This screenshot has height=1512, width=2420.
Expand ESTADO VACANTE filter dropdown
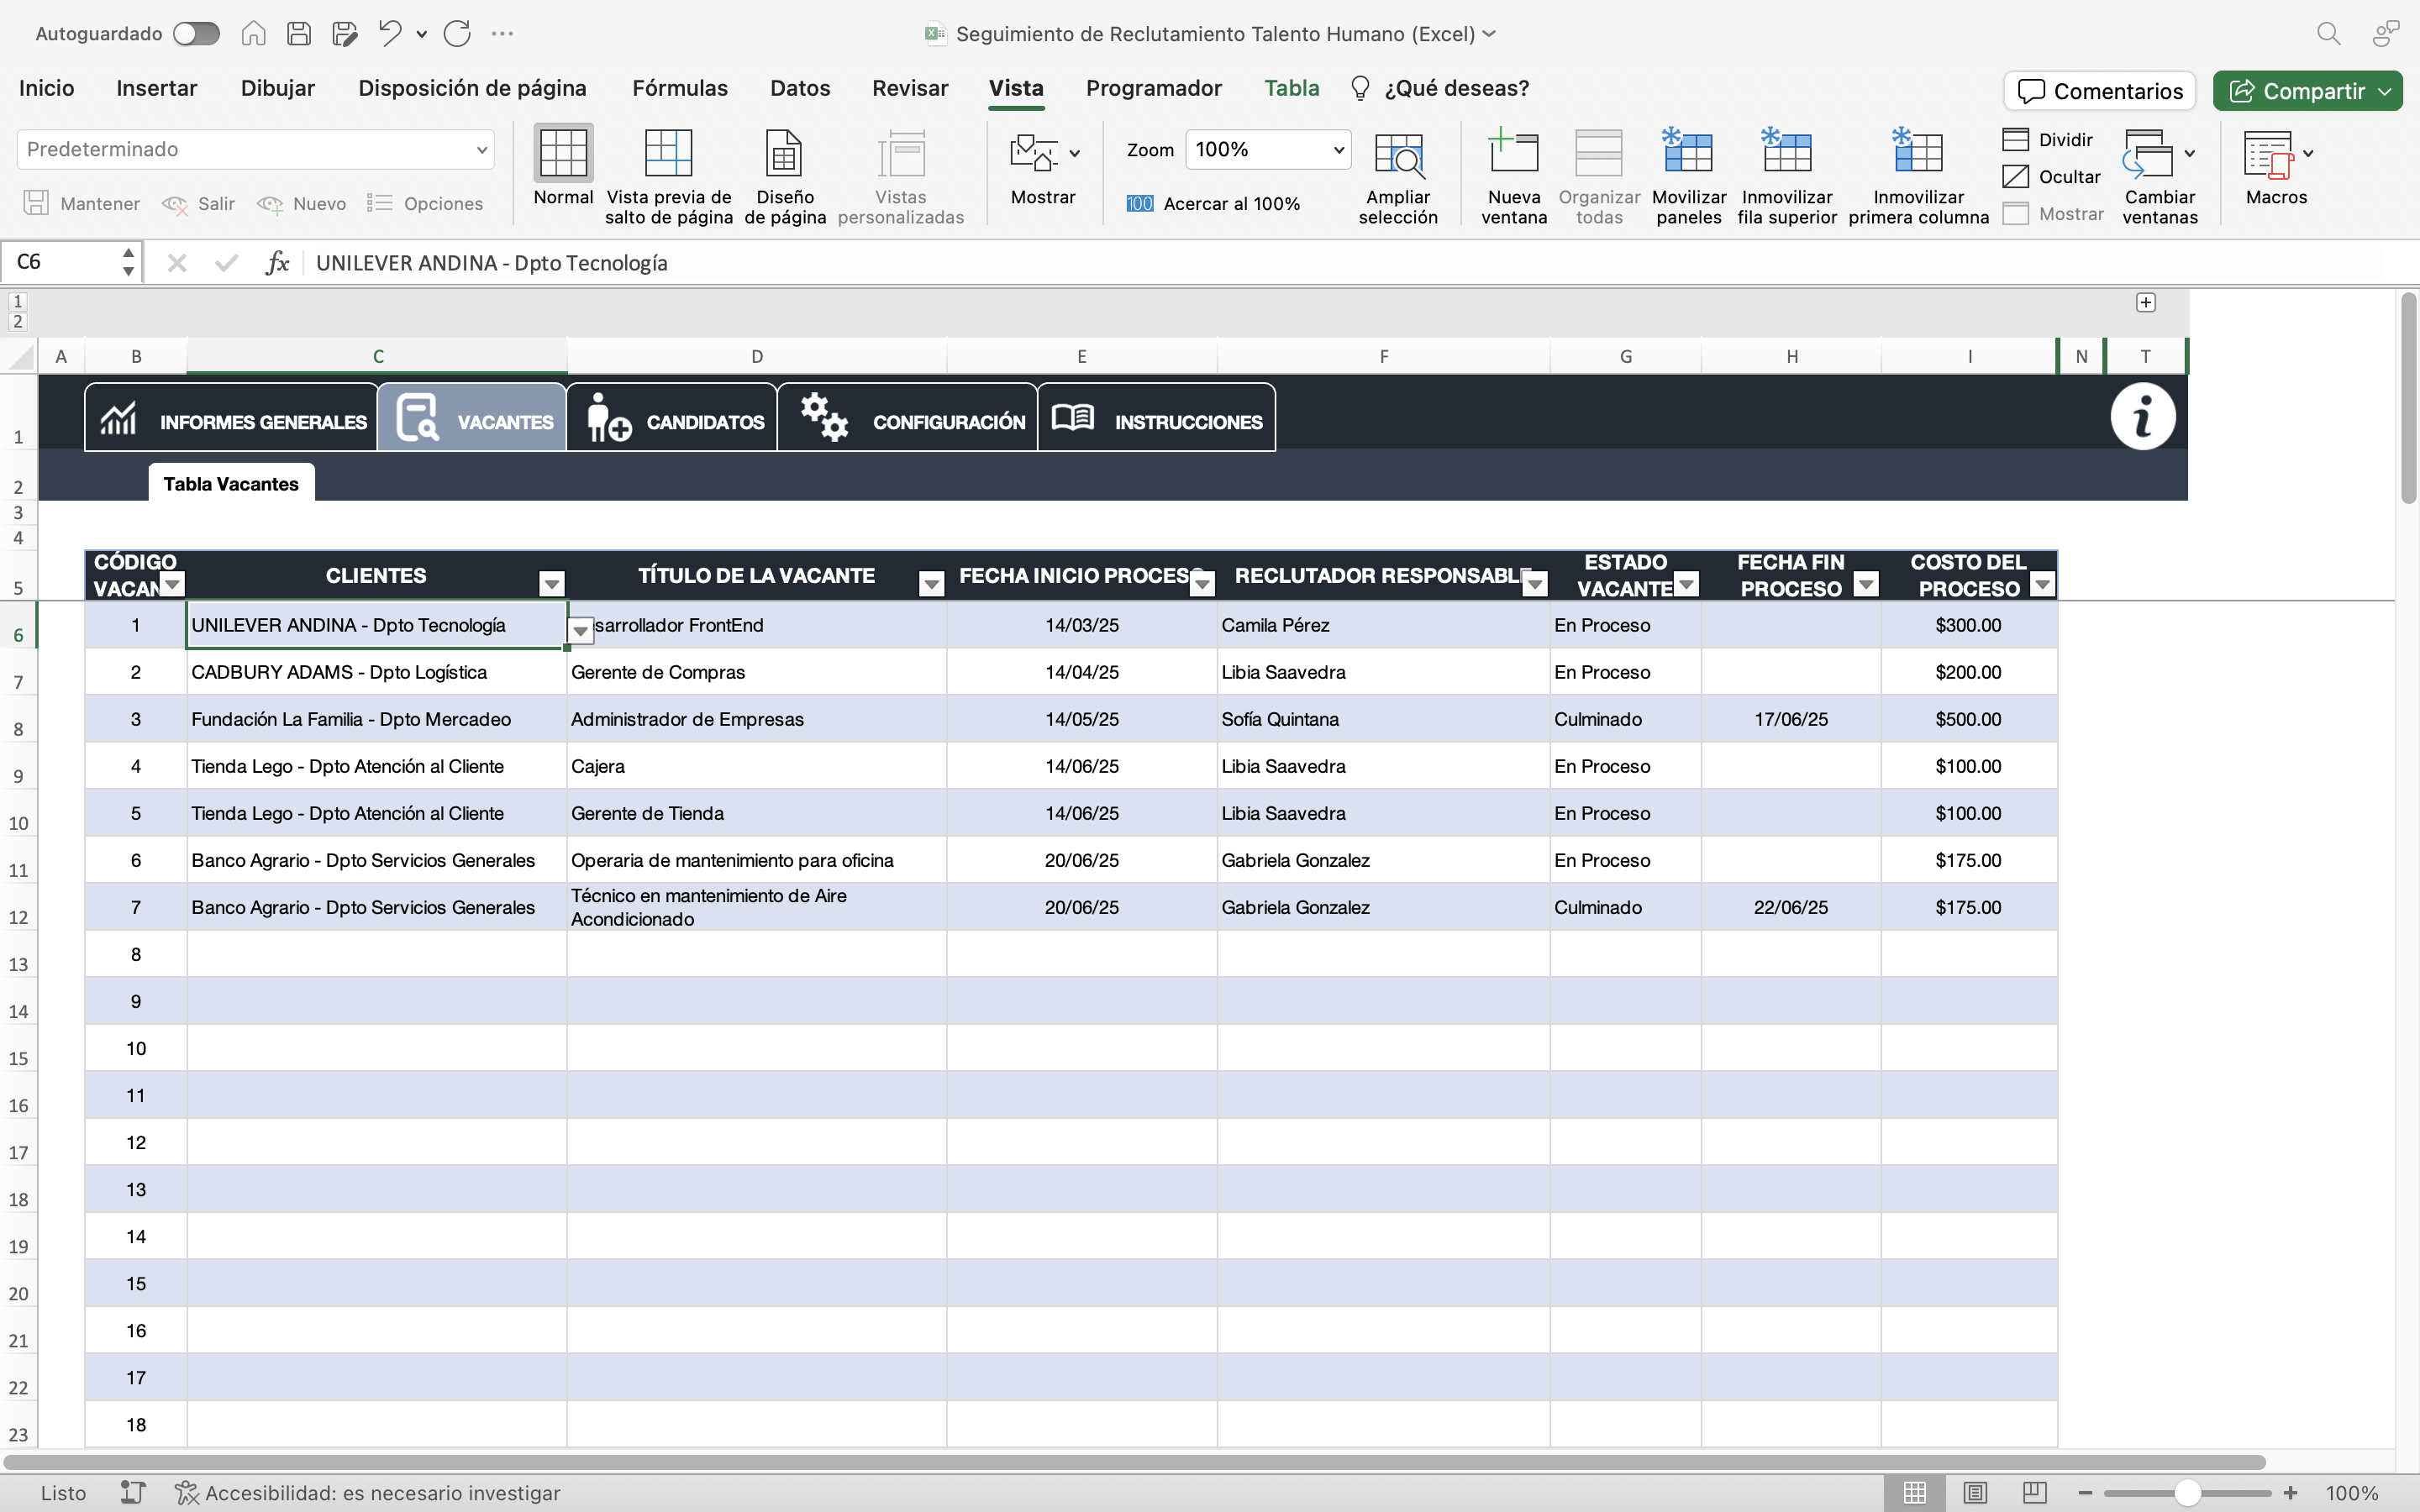pyautogui.click(x=1686, y=584)
